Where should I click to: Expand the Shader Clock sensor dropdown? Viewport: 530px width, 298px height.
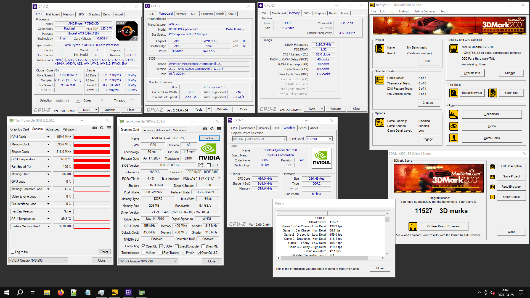pyautogui.click(x=48, y=152)
